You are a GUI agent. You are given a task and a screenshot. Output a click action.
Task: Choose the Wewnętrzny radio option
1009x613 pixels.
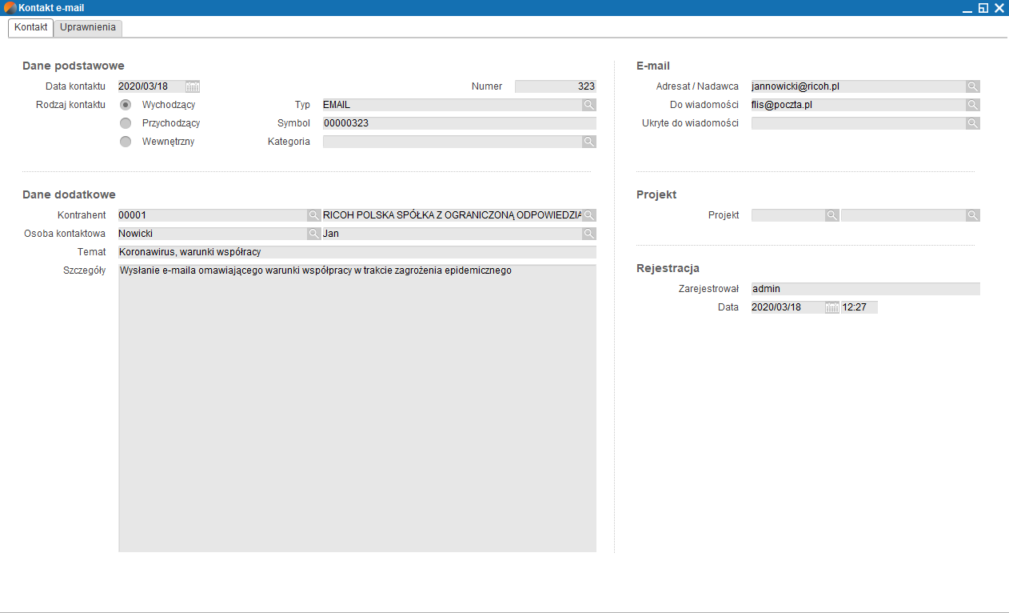point(126,142)
